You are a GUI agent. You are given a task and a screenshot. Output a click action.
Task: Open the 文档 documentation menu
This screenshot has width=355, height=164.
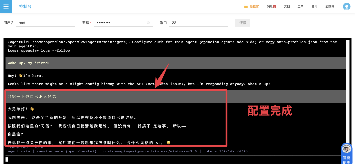[287, 6]
